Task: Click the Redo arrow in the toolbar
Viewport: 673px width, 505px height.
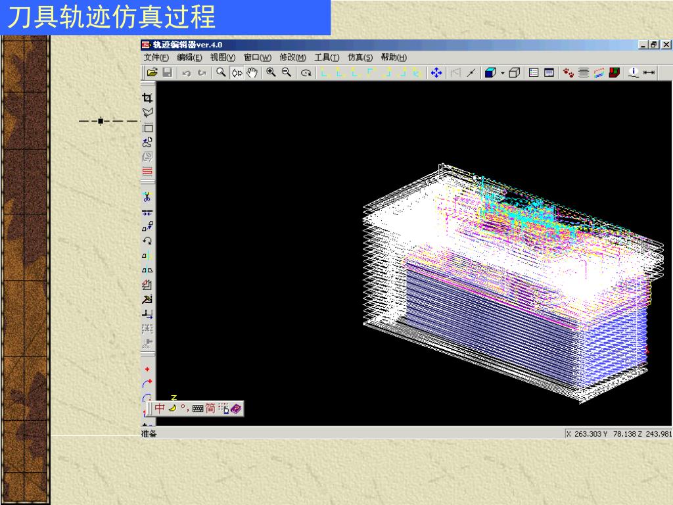Action: 202,73
